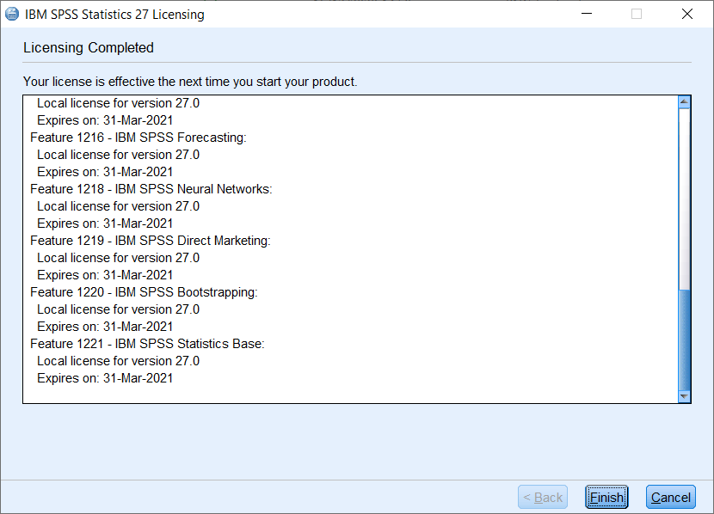Minimize the SPSS Licensing window
The image size is (714, 514).
(x=587, y=14)
